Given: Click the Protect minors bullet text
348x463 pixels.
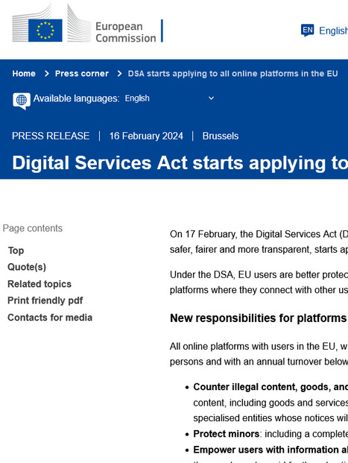Looking at the screenshot, I should pyautogui.click(x=227, y=434).
